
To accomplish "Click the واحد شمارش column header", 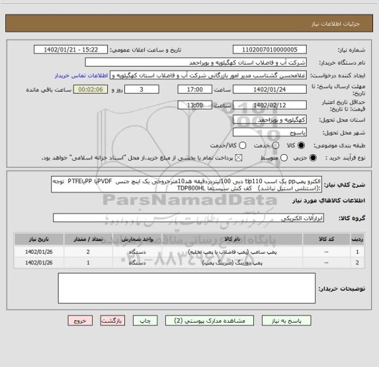I will pos(137,239).
